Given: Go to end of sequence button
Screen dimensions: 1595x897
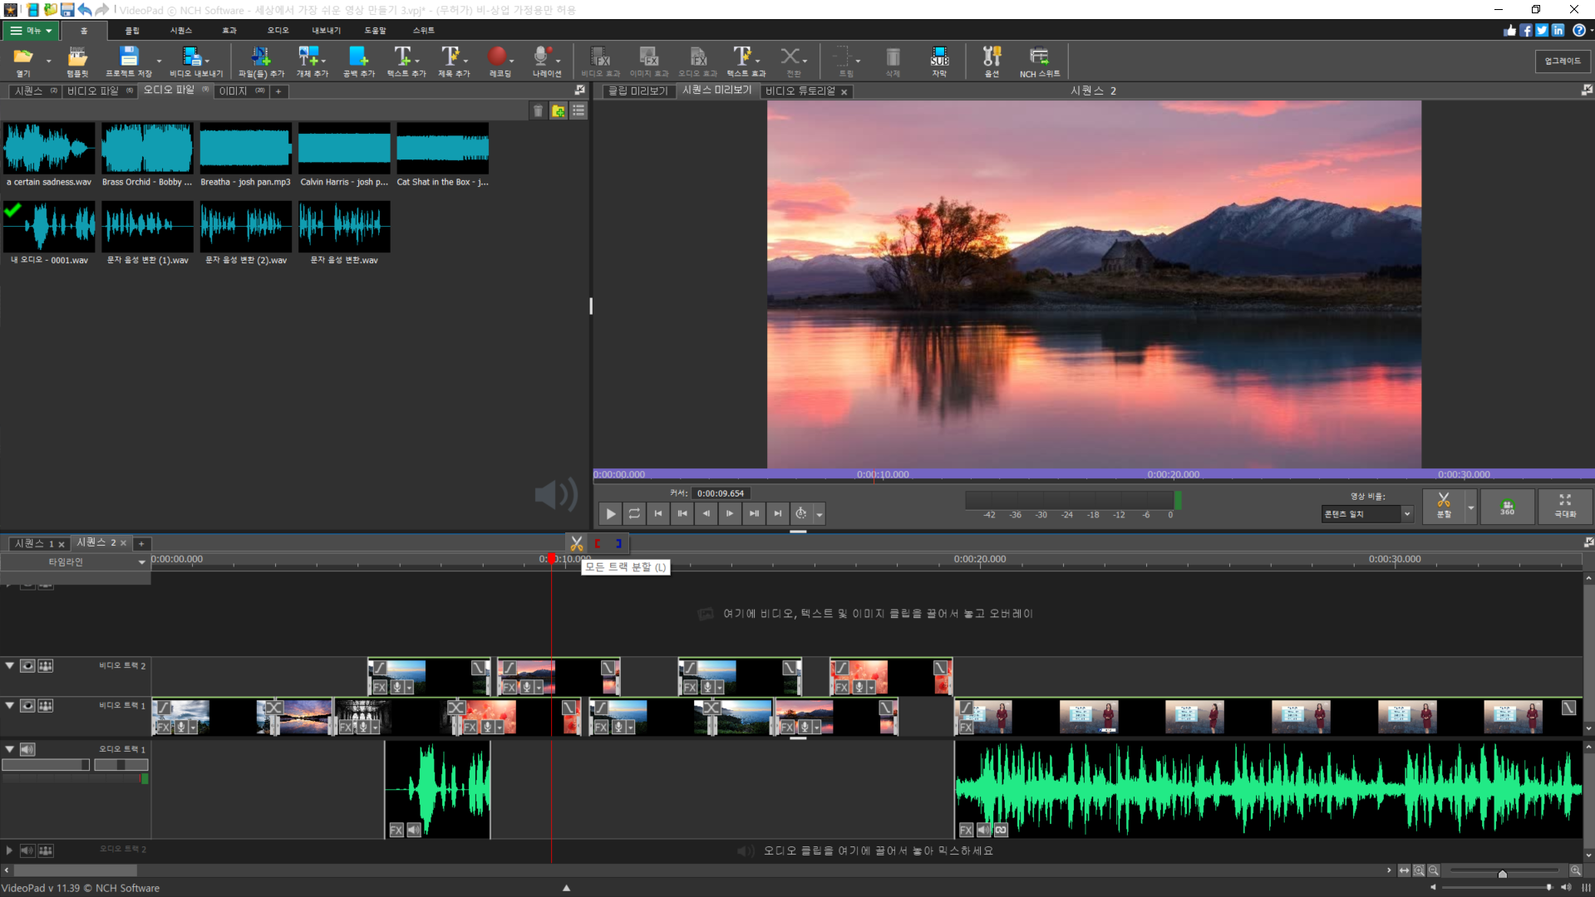Looking at the screenshot, I should [x=778, y=514].
